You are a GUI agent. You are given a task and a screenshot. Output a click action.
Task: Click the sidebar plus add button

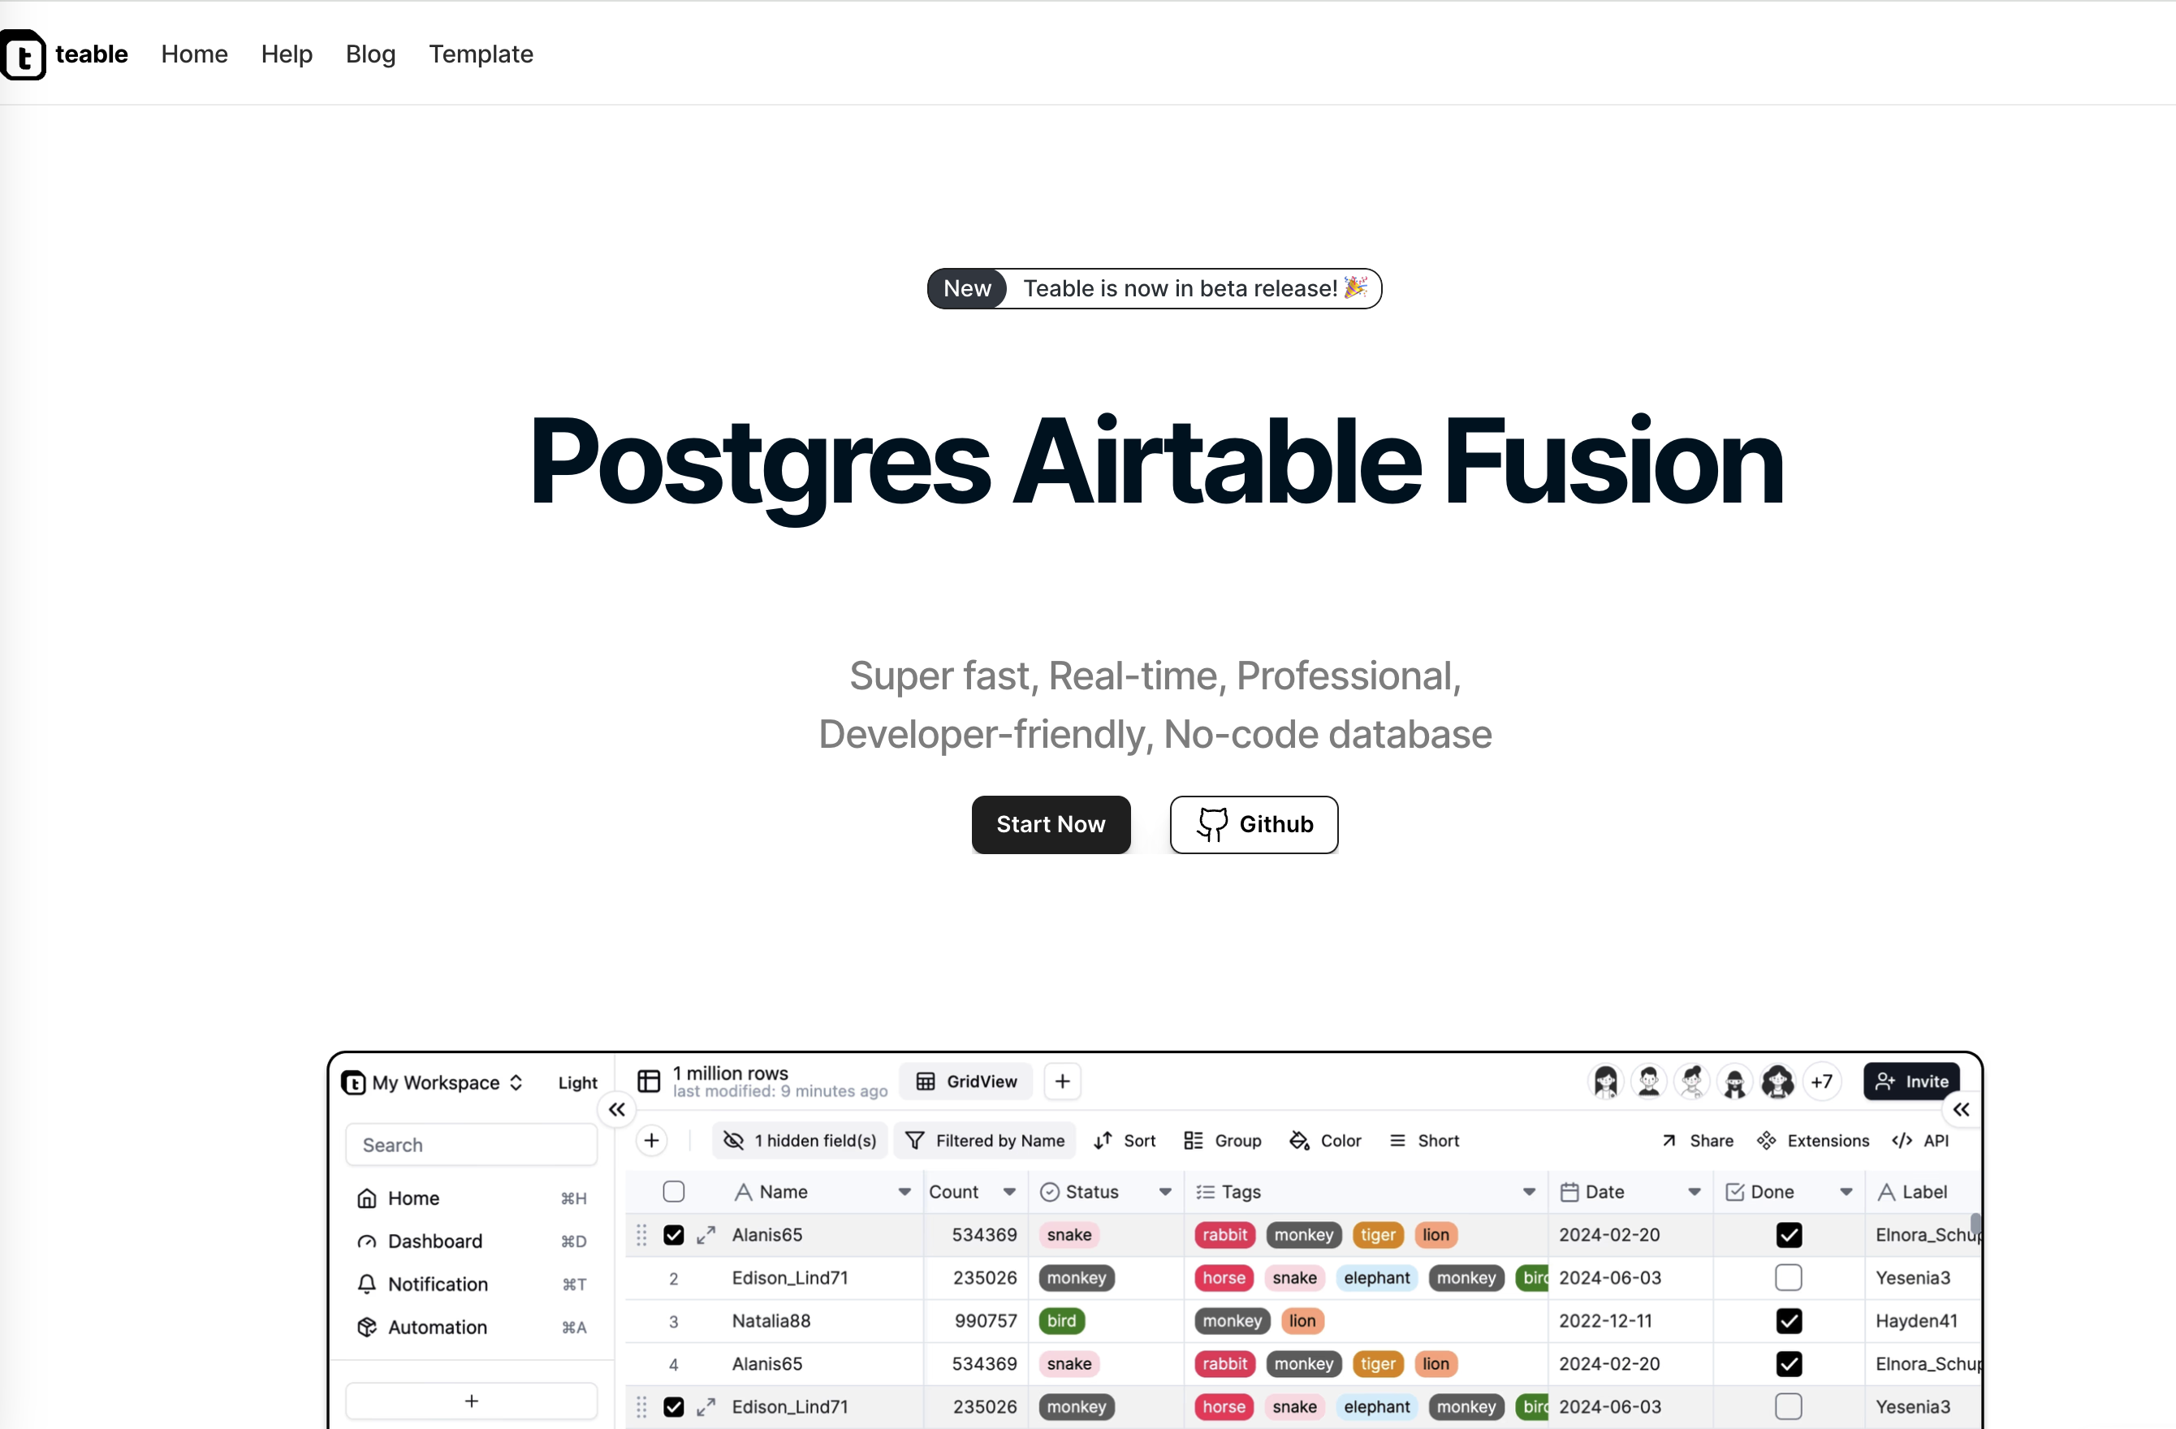click(471, 1401)
